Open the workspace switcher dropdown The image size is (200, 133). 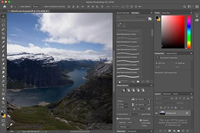coord(191,7)
